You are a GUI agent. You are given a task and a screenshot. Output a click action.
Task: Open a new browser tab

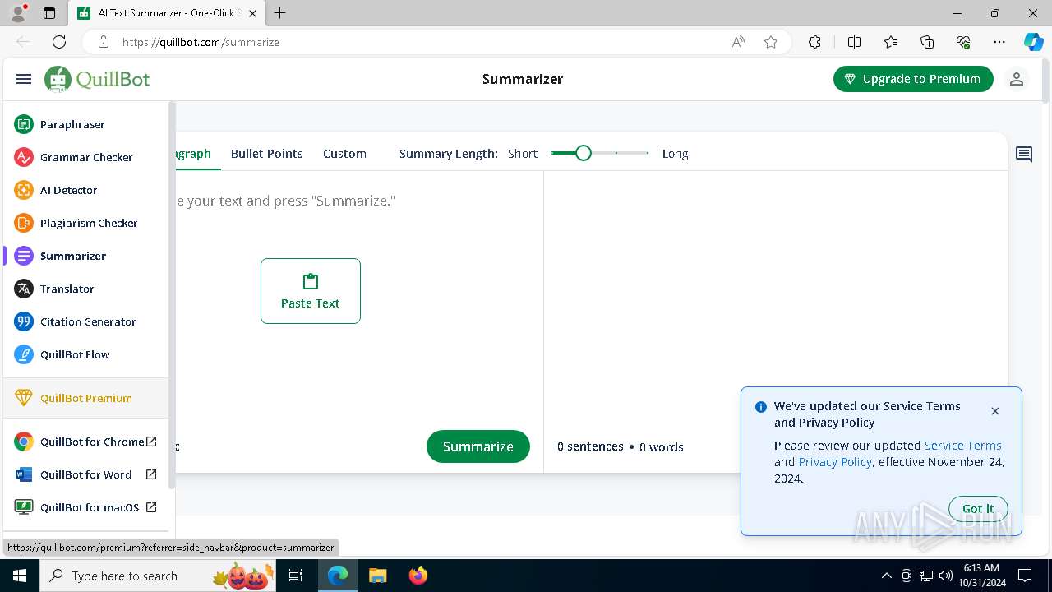[280, 13]
